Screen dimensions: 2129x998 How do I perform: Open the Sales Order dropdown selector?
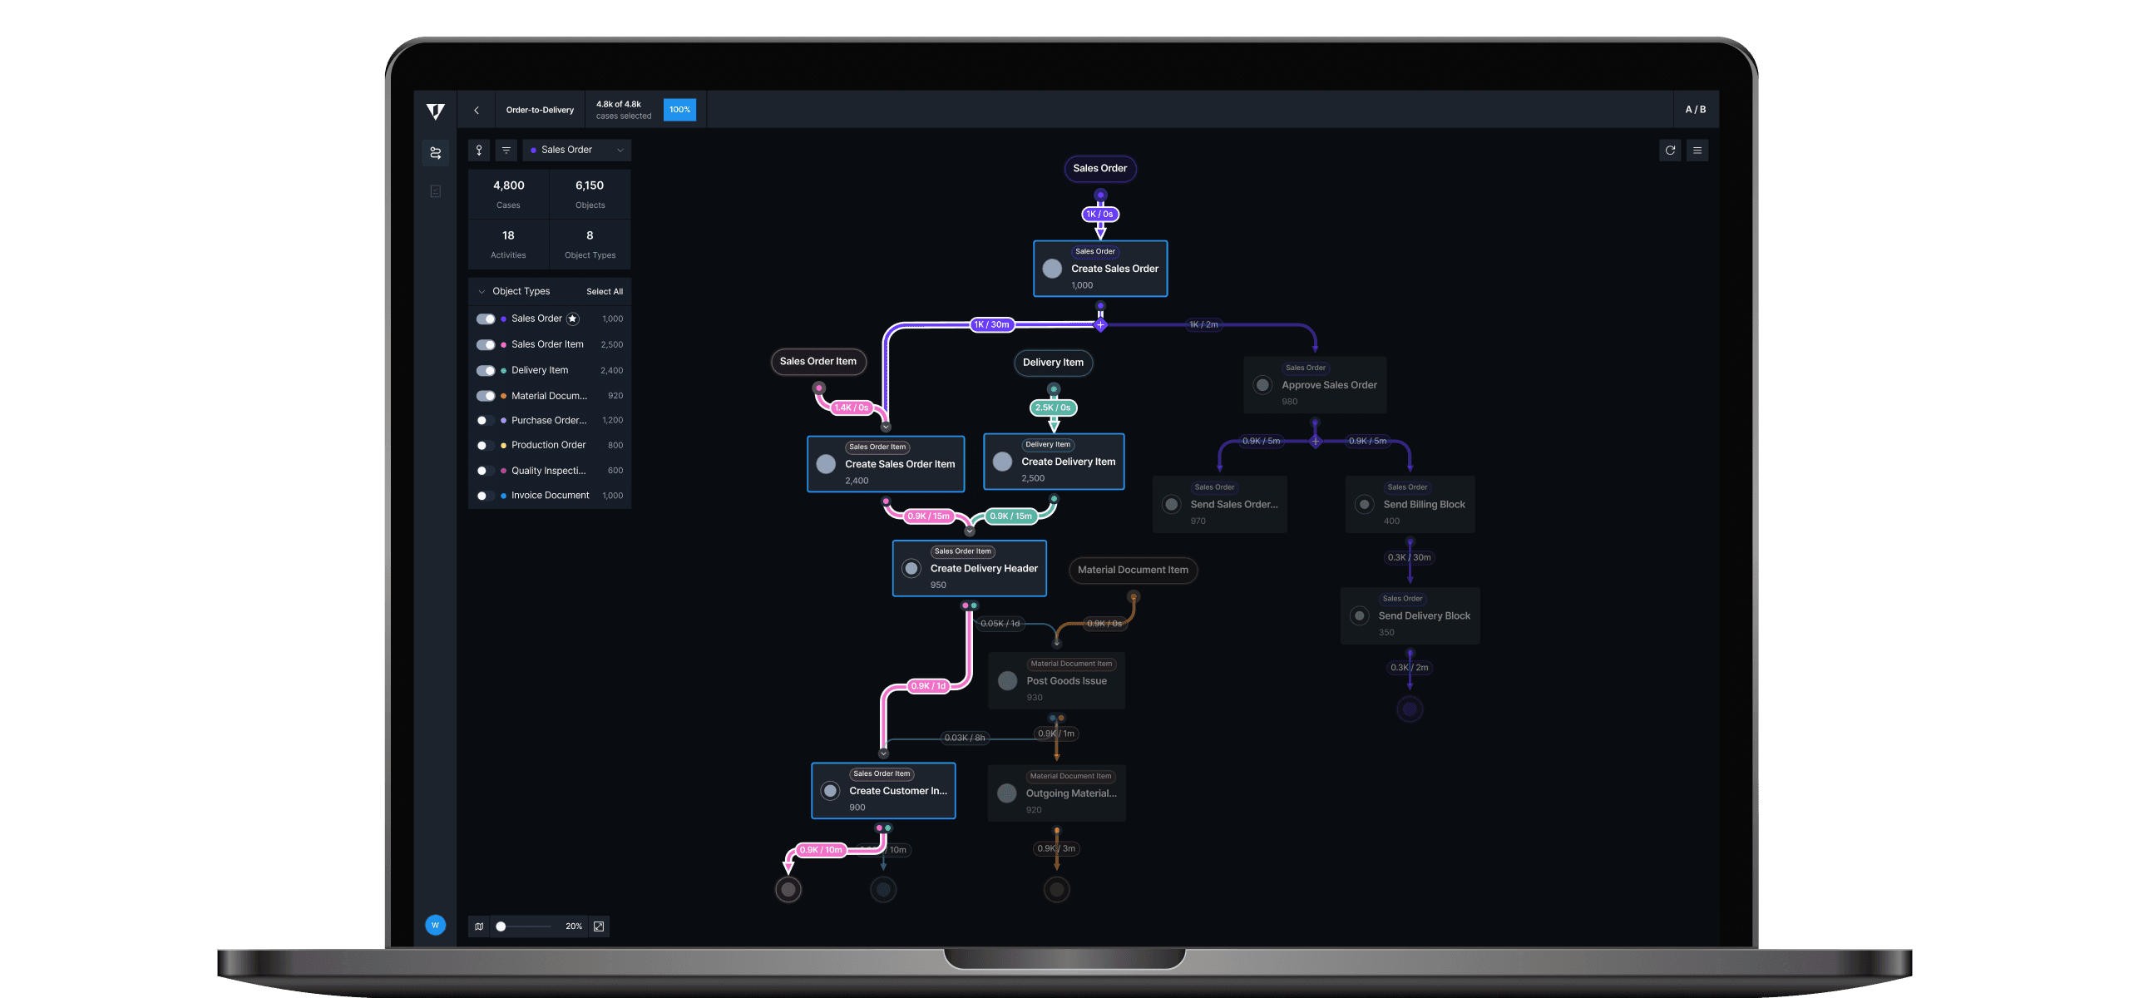[577, 151]
